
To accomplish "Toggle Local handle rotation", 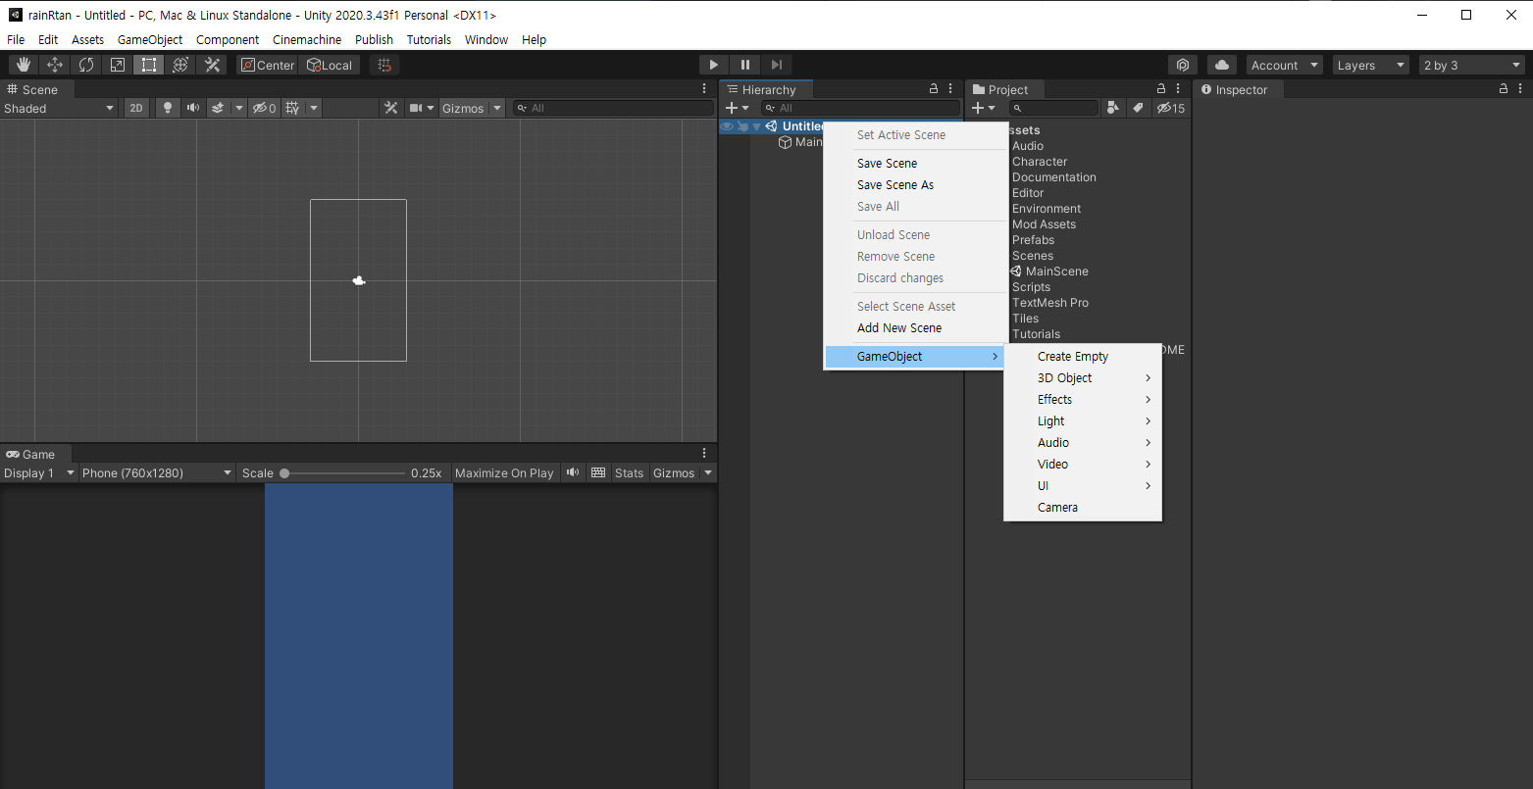I will tap(330, 65).
